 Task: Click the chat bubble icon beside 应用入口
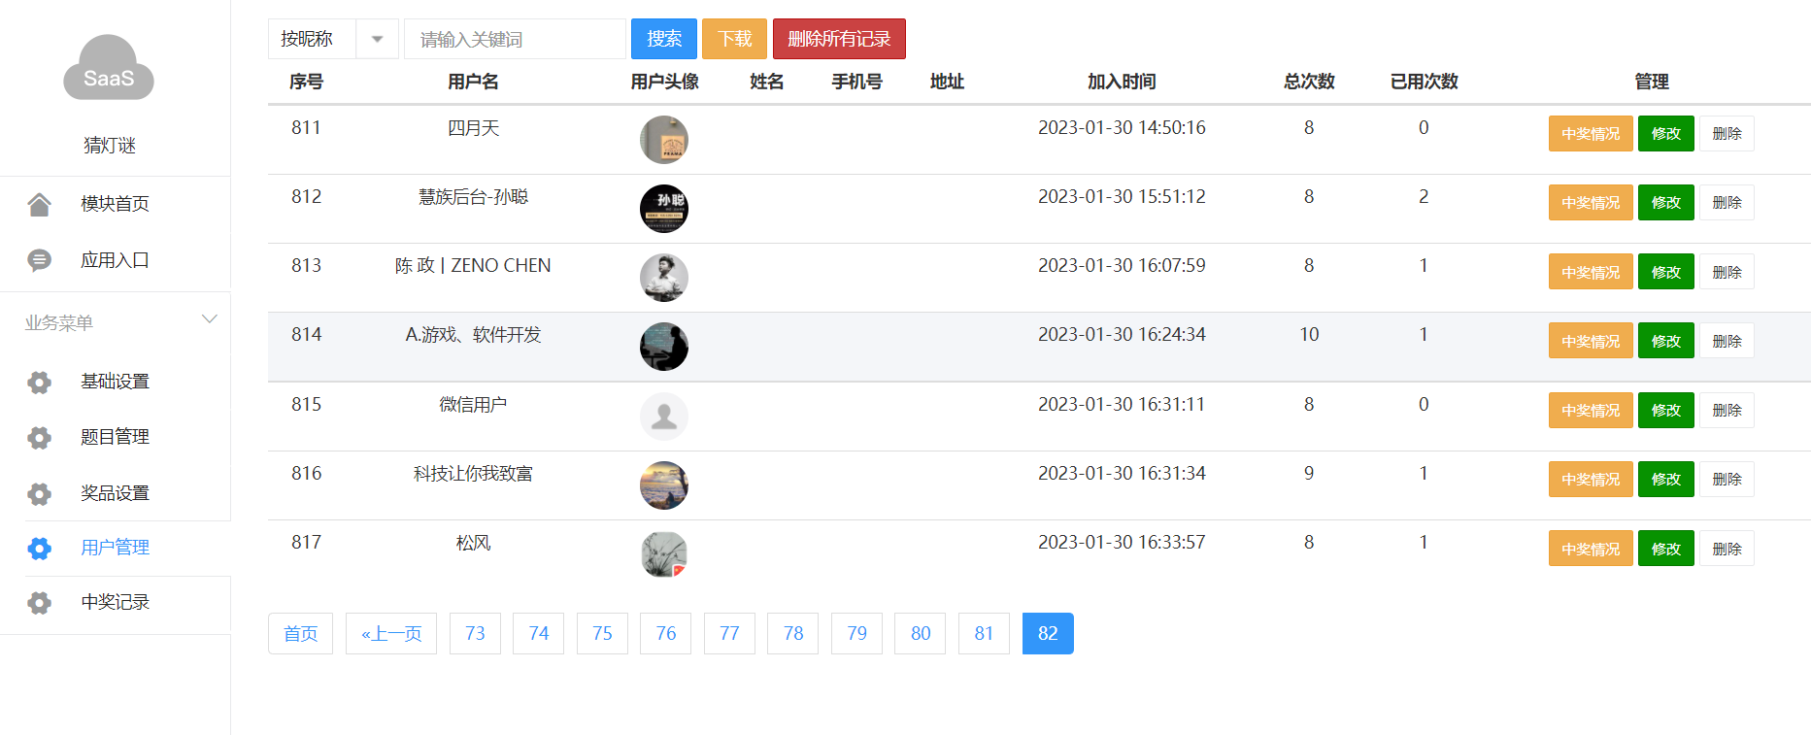point(39,260)
